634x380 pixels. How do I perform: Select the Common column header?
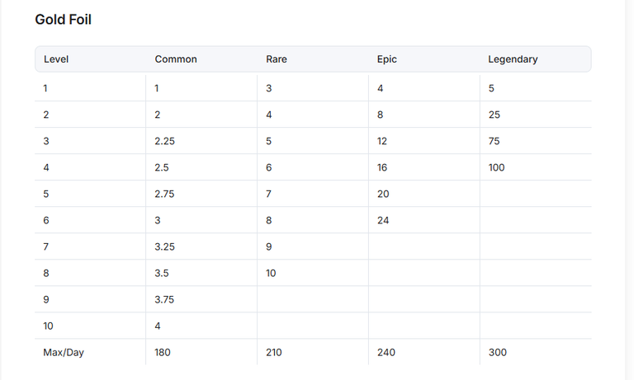(176, 59)
